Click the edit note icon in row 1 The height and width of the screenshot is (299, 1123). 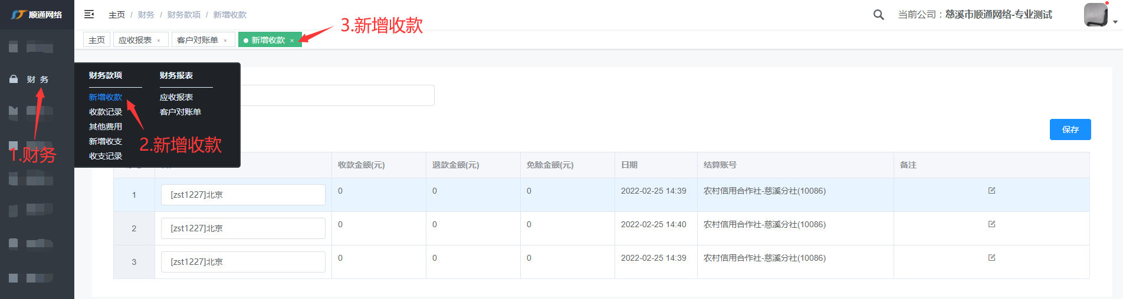click(x=991, y=191)
